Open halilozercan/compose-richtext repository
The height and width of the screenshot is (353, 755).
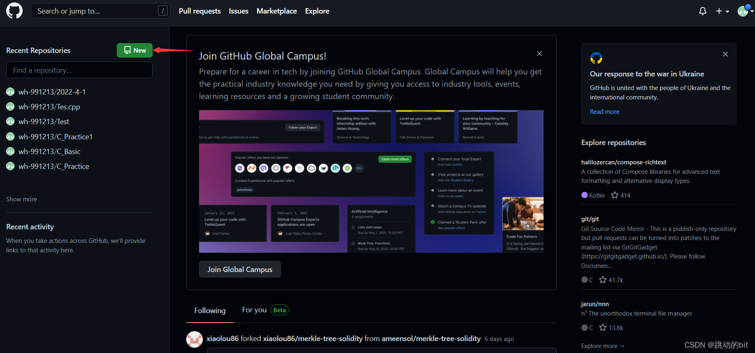click(x=624, y=162)
